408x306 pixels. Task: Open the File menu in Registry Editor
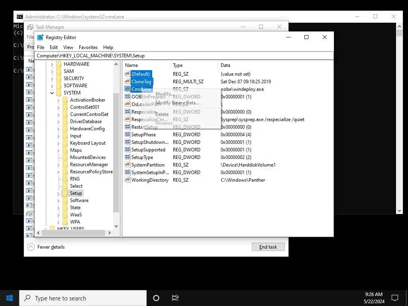point(41,47)
